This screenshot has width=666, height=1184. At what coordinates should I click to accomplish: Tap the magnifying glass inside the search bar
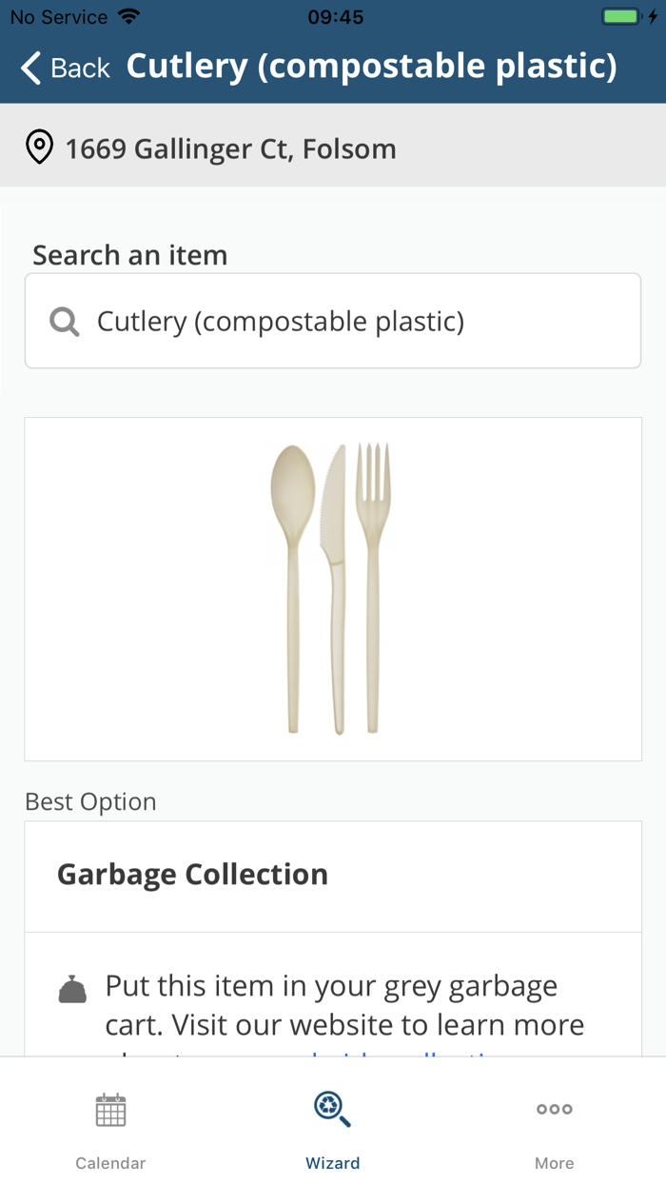click(x=64, y=321)
